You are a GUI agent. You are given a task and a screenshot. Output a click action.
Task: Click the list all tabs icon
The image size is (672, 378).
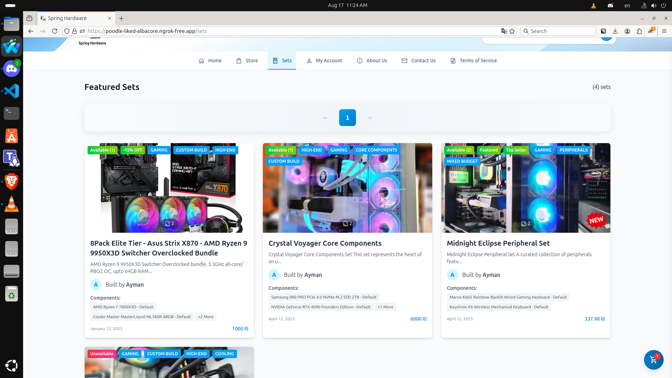pos(29,18)
